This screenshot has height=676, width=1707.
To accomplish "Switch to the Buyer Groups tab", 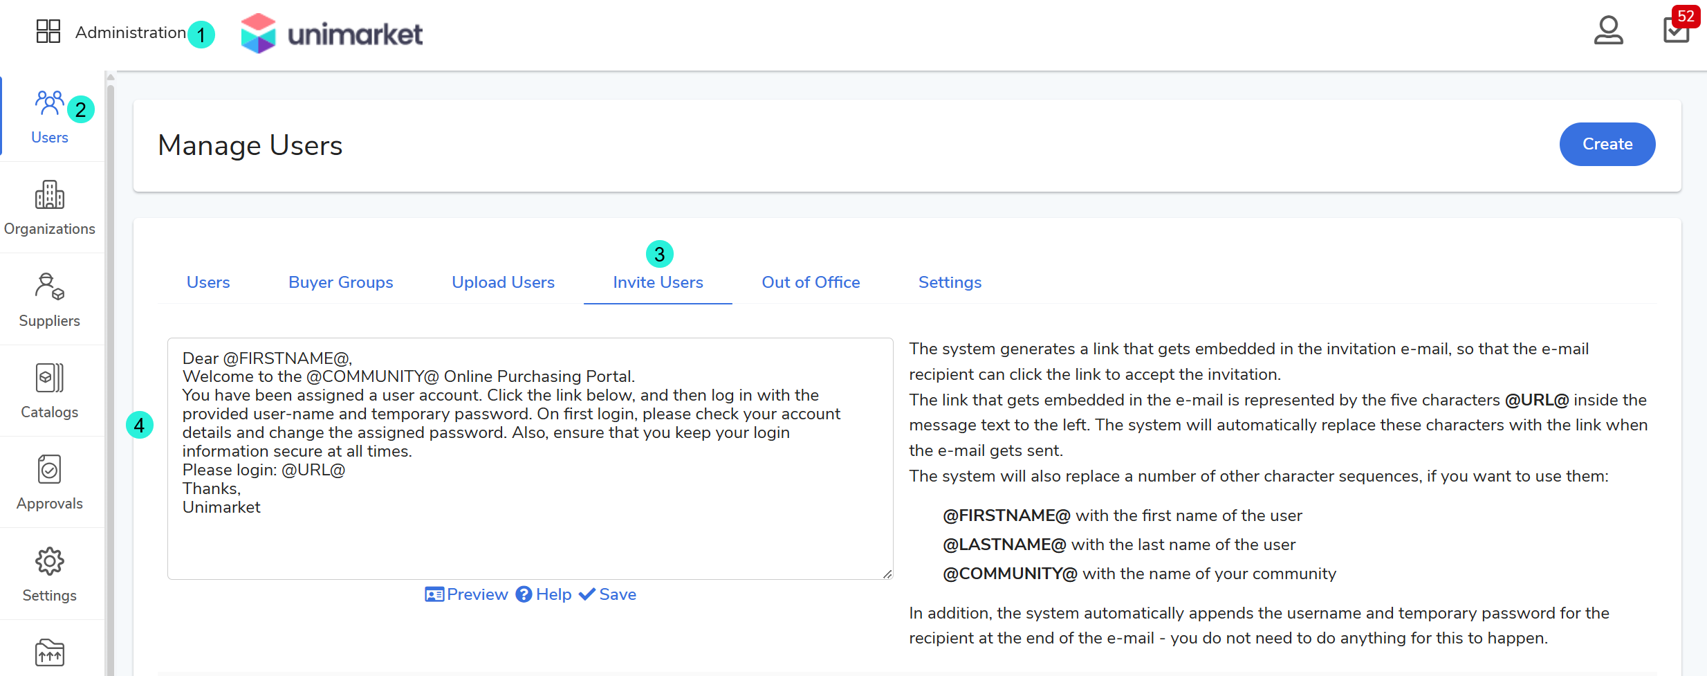I will click(x=340, y=282).
